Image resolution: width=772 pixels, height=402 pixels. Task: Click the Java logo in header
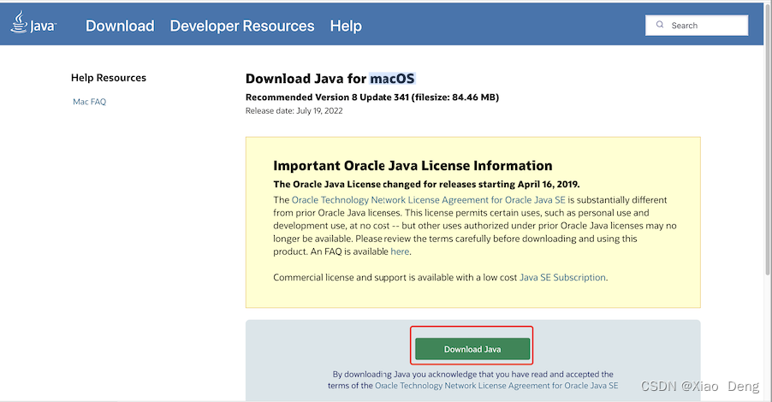tap(33, 24)
